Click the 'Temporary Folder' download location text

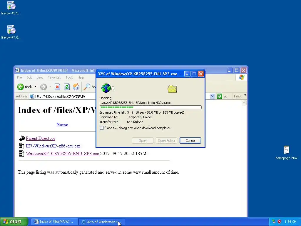[x=140, y=117]
